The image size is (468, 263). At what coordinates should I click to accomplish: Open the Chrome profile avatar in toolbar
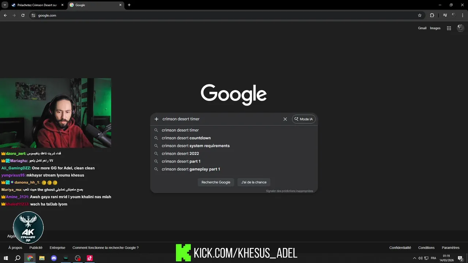coord(454,15)
